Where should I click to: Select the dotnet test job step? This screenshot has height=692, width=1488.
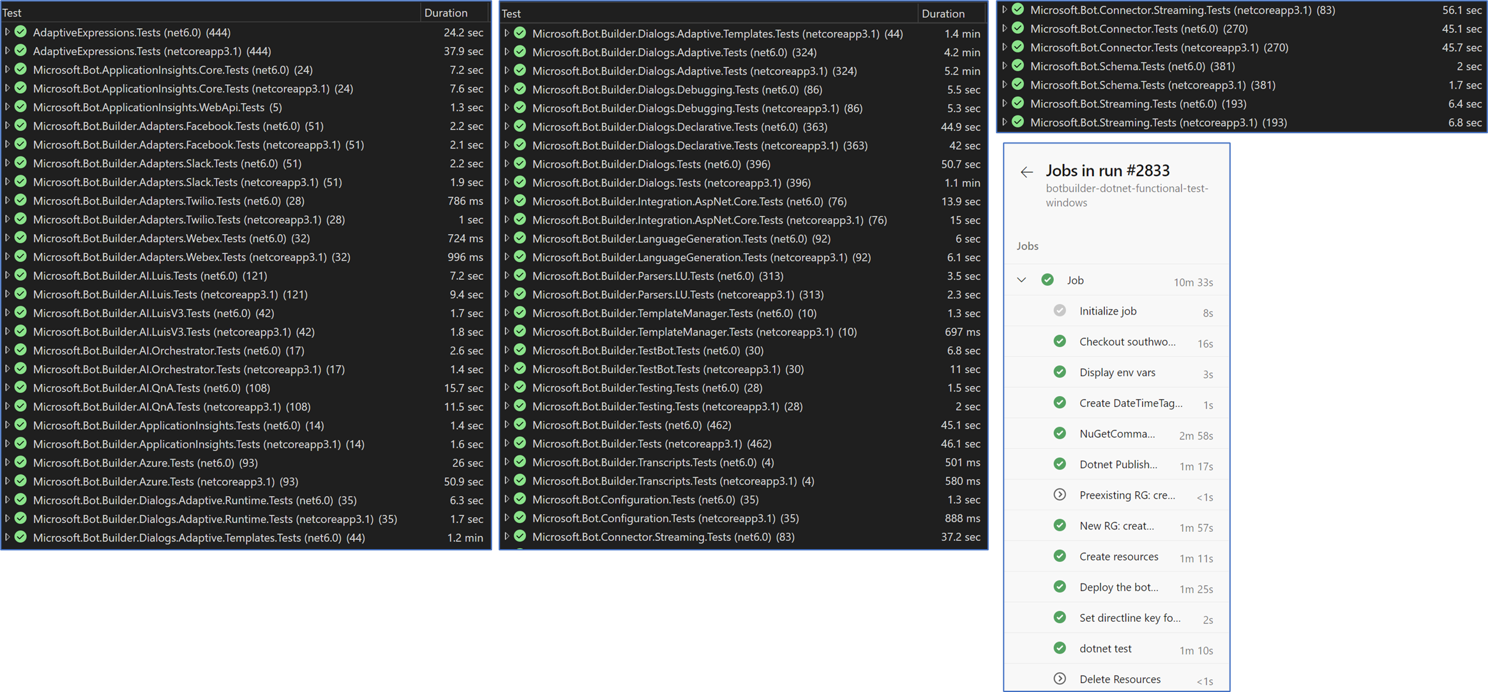click(1105, 648)
